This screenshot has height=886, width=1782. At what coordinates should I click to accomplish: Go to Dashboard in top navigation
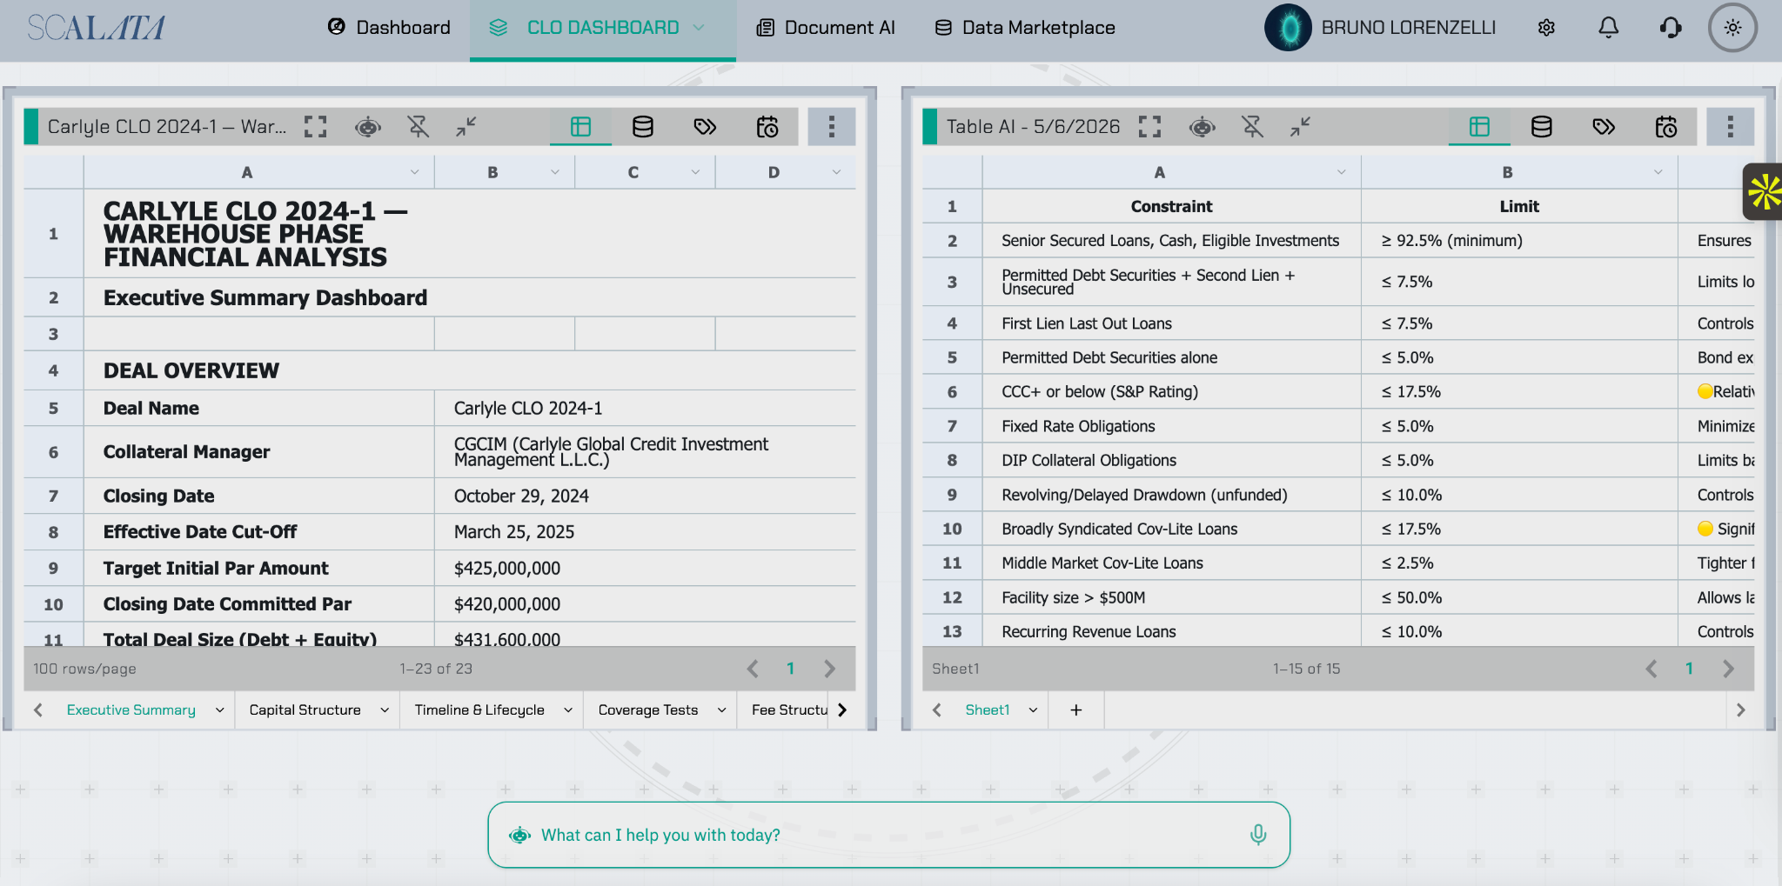pyautogui.click(x=389, y=28)
